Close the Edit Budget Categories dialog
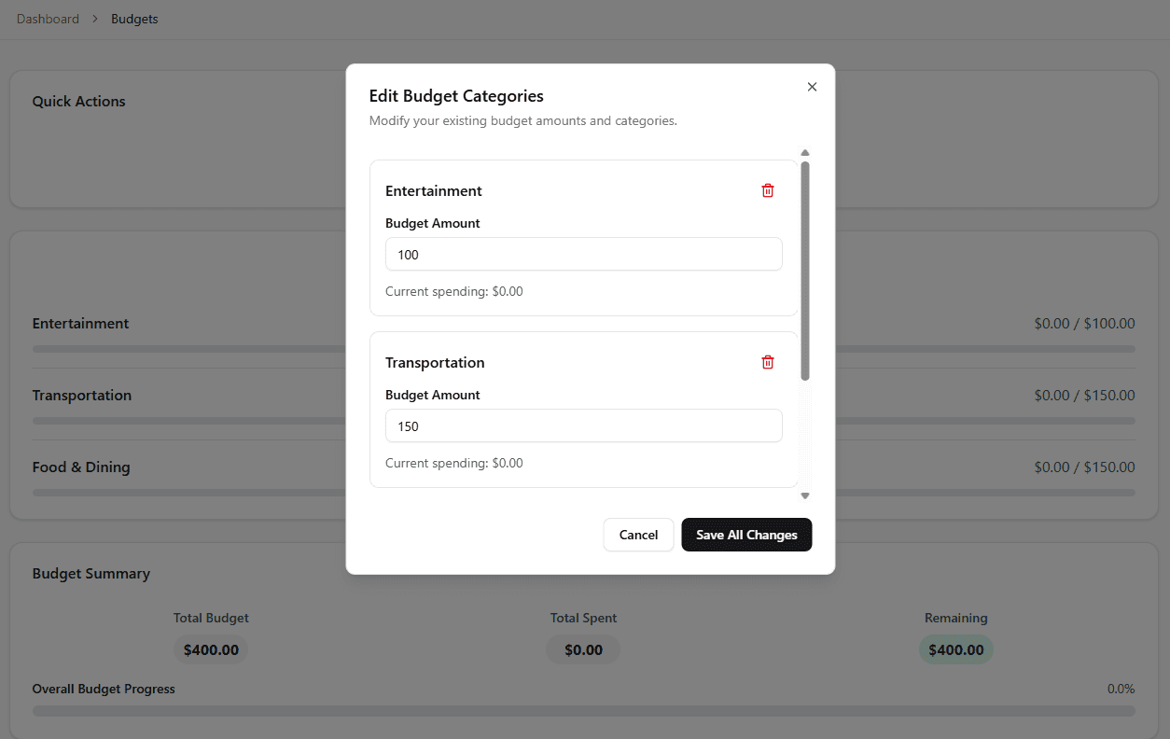The height and width of the screenshot is (739, 1170). [x=812, y=87]
